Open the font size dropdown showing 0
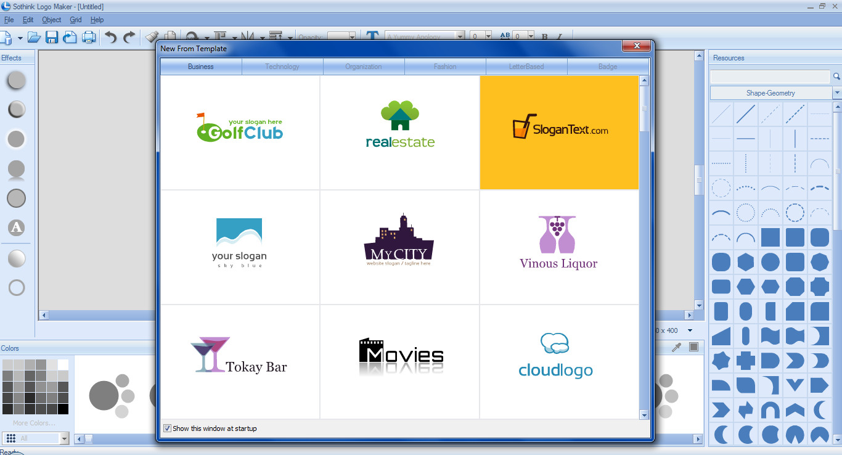Screen dimensions: 842x455 point(488,36)
